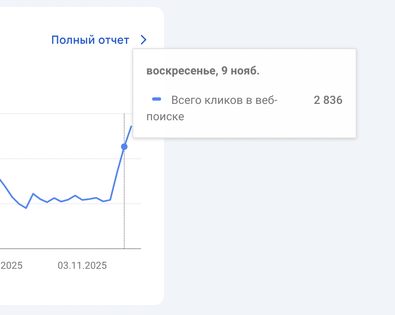The image size is (395, 315).
Task: Open the "Полный отчет" full report link
Action: (x=90, y=40)
